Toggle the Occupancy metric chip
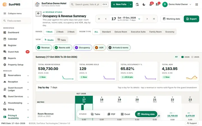The width and height of the screenshot is (202, 126). [83, 48]
